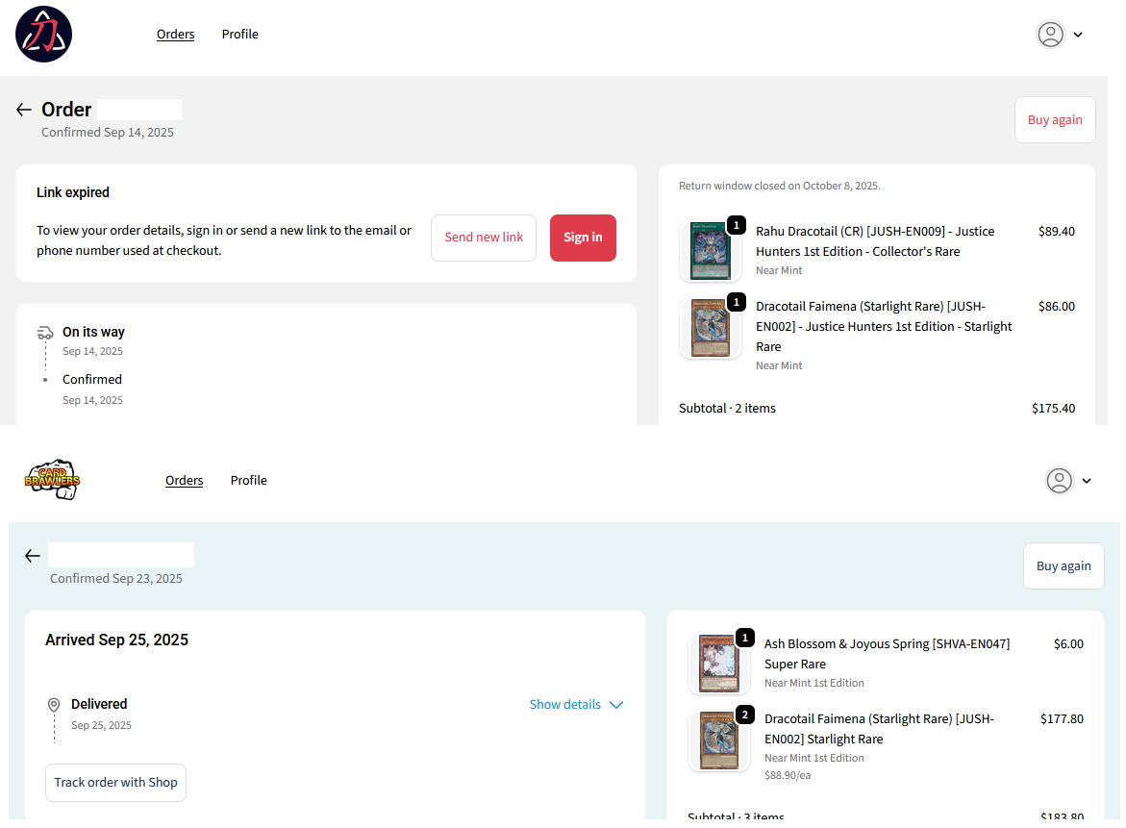Click the $88.90/ea unit price
Screen dimensions: 1126x828
[x=788, y=775]
